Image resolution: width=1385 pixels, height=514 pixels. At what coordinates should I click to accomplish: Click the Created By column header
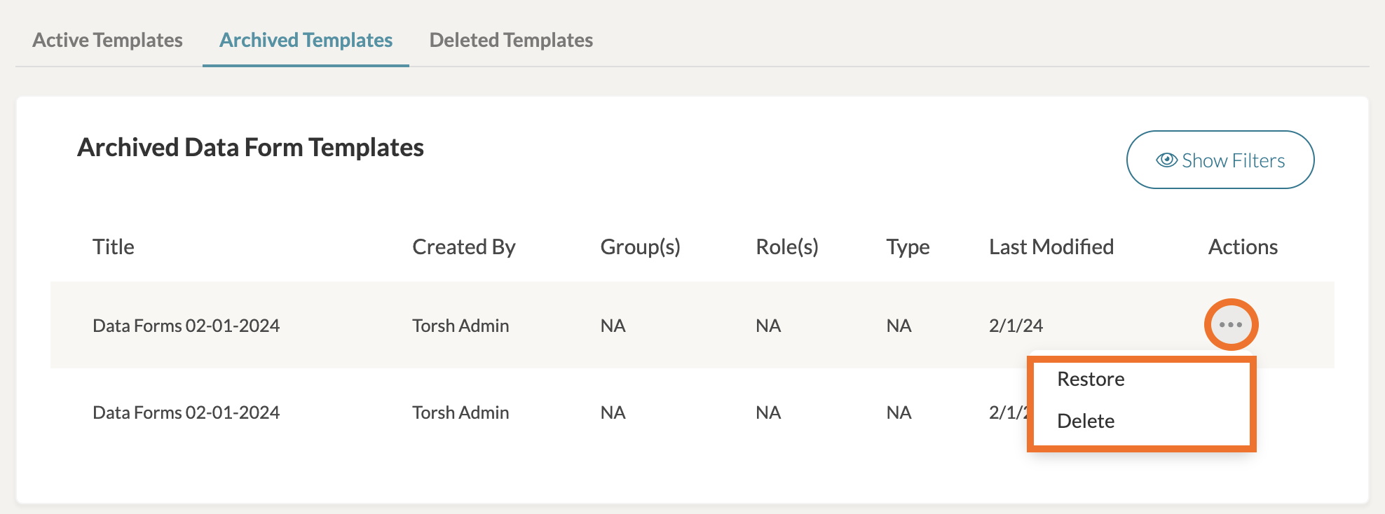(463, 247)
